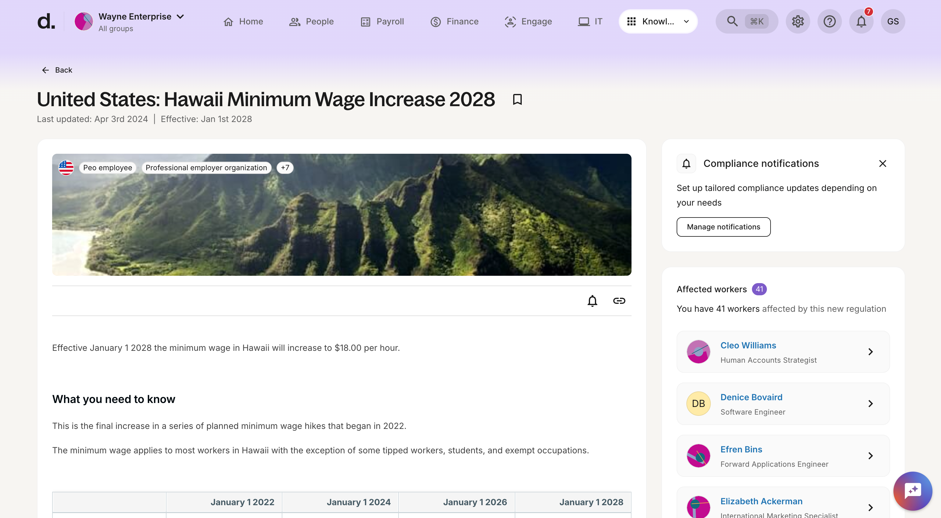Dismiss the Compliance notifications card

pos(882,164)
